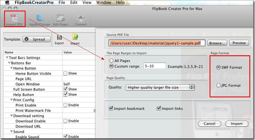Click the Preview button
This screenshot has height=140, width=255.
coord(239,43)
